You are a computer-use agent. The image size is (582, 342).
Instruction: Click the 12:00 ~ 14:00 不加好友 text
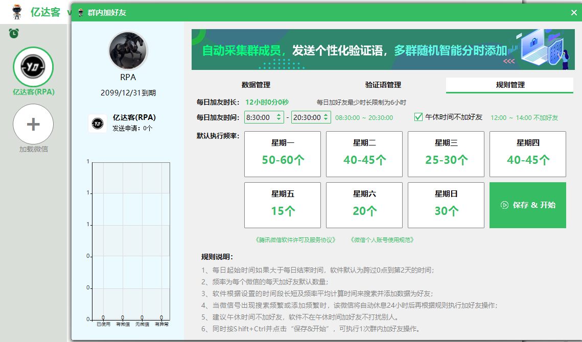tap(524, 117)
